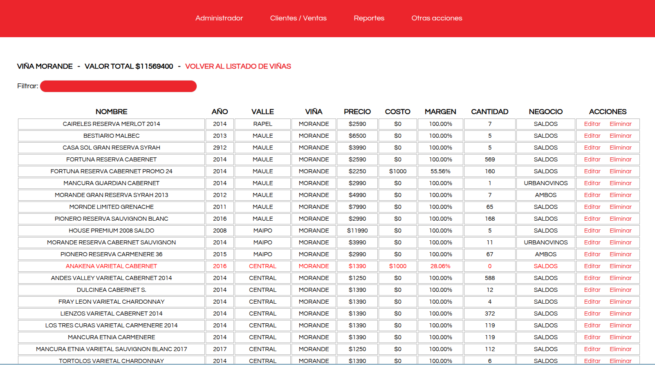Click the CANTIDAD column header
Screen dimensions: 655x365
[x=490, y=112]
